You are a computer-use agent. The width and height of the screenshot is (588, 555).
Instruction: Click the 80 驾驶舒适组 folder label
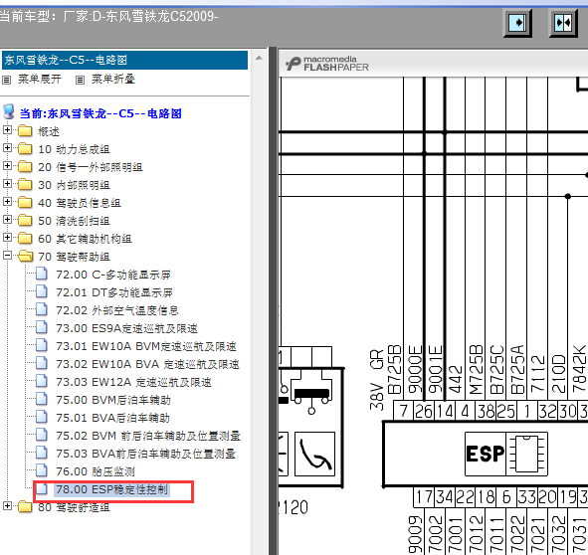click(74, 507)
